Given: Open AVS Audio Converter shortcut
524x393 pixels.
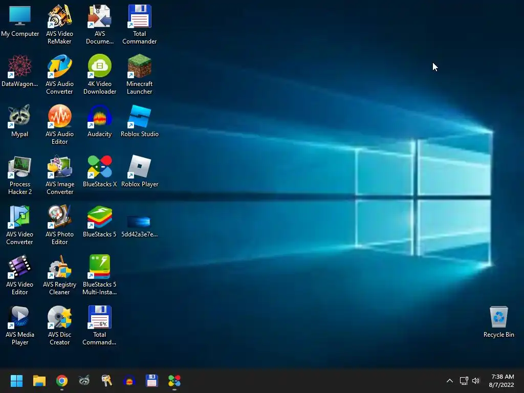Looking at the screenshot, I should click(x=59, y=75).
